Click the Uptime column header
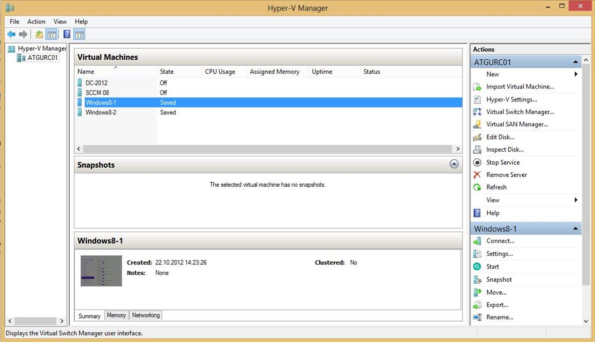 click(334, 72)
